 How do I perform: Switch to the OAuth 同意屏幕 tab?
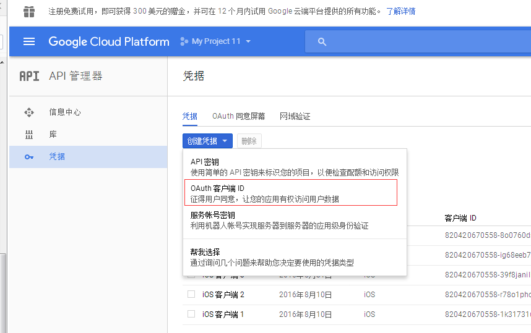pos(239,117)
